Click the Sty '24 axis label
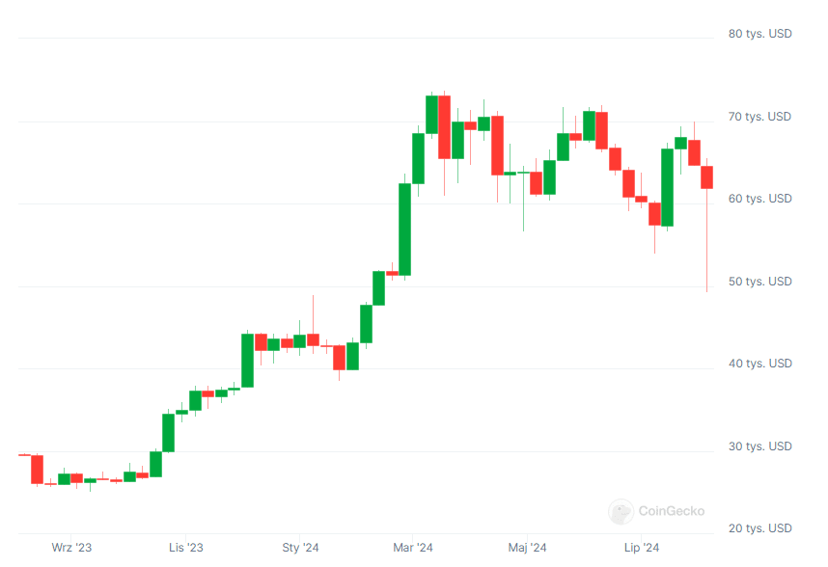This screenshot has width=828, height=567. coord(300,548)
